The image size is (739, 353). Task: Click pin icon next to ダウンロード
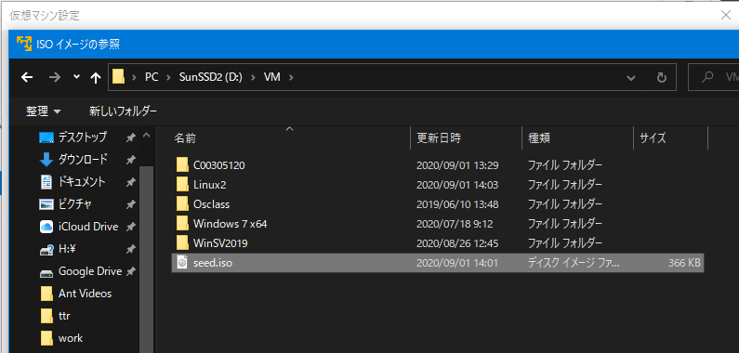click(131, 160)
